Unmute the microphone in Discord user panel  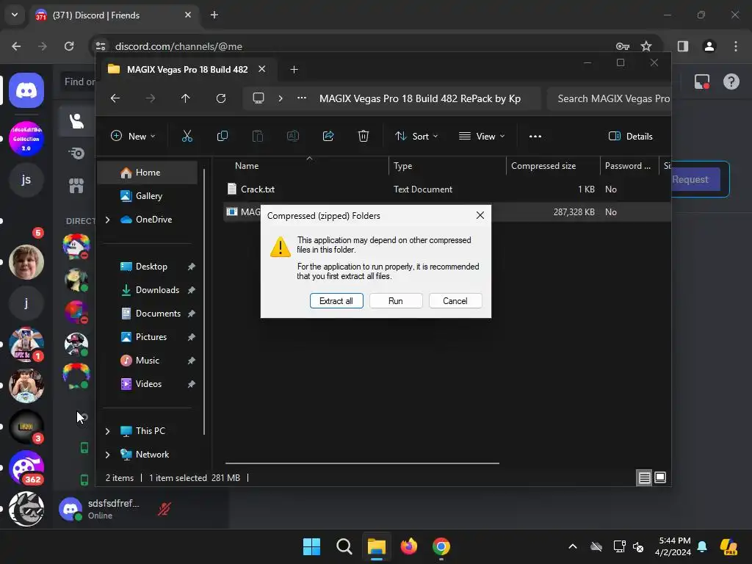[x=164, y=509]
